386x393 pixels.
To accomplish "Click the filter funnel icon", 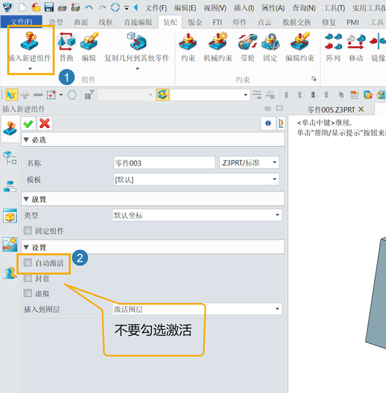I will tap(89, 95).
